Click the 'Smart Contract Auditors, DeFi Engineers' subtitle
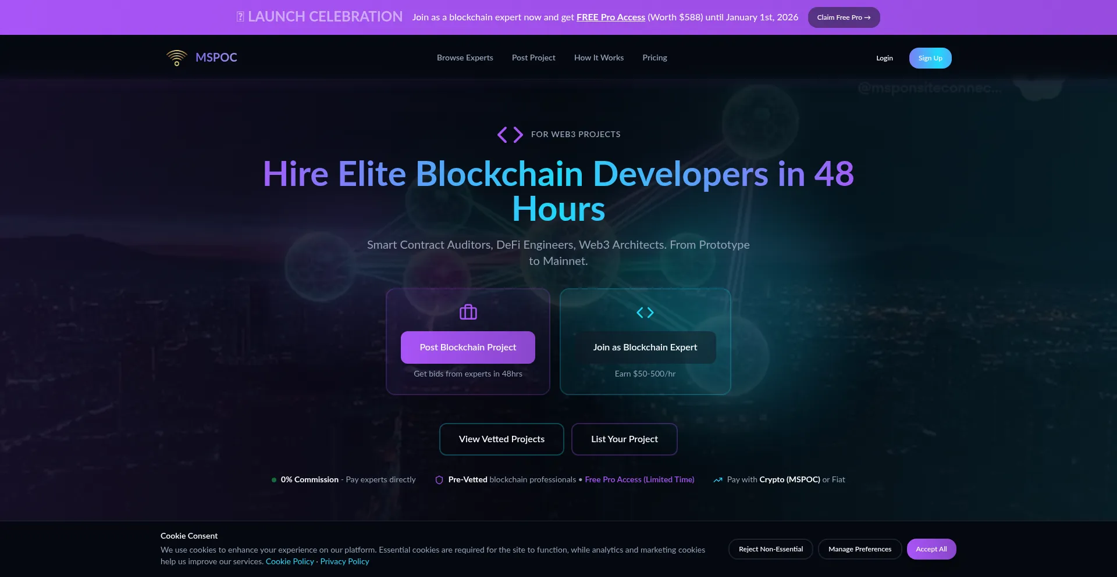 point(558,253)
